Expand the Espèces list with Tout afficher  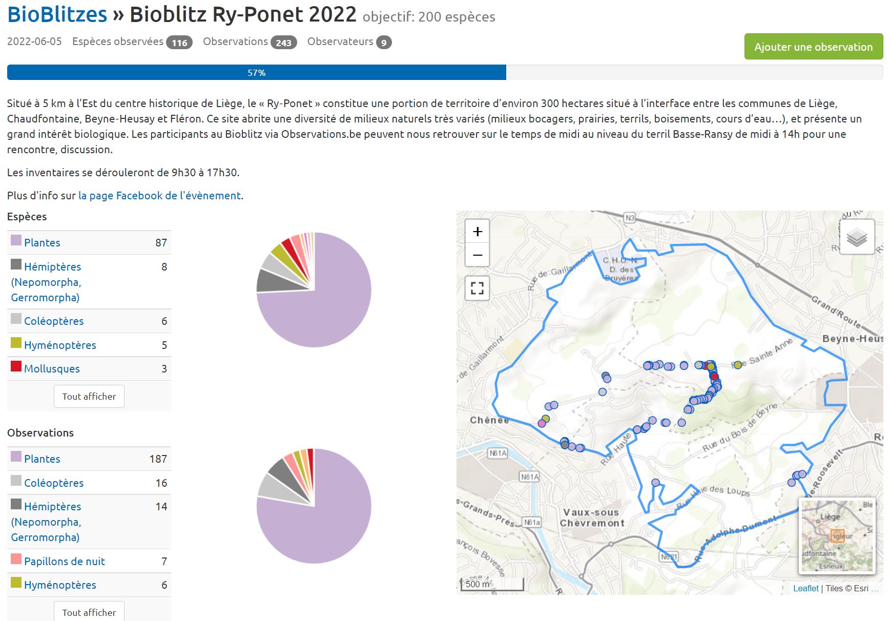coord(89,396)
